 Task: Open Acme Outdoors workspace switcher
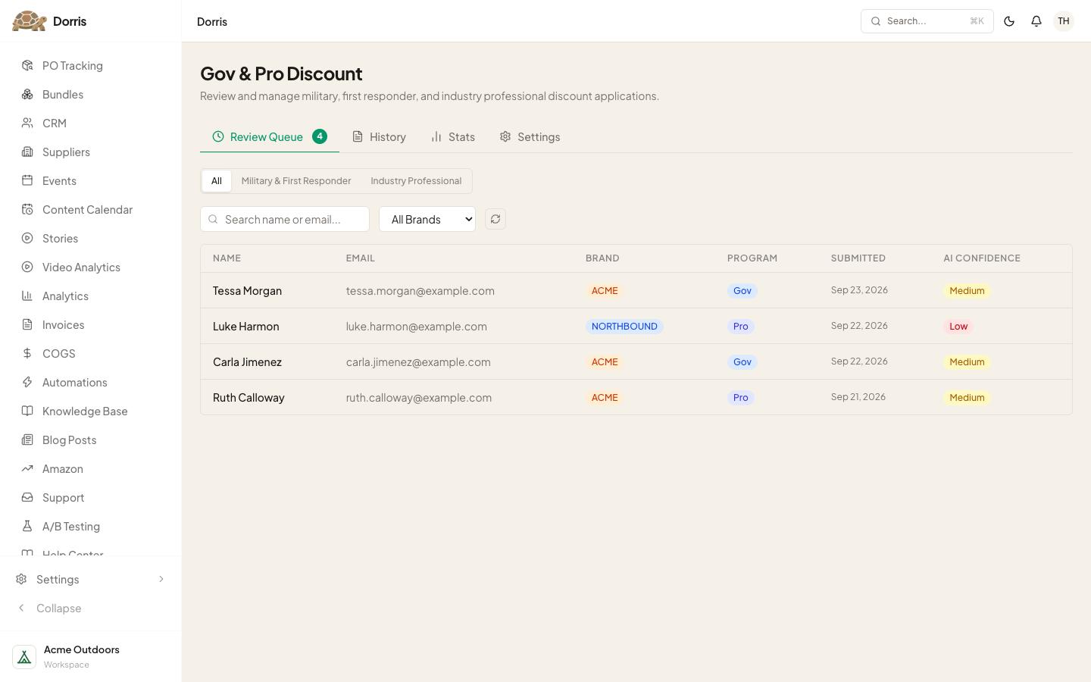pos(91,657)
